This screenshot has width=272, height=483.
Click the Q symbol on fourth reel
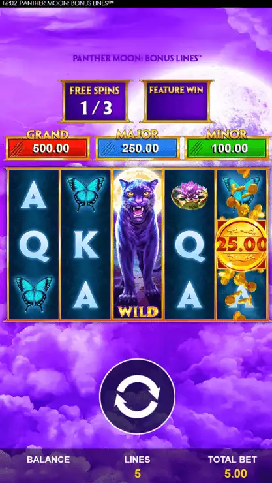(190, 245)
